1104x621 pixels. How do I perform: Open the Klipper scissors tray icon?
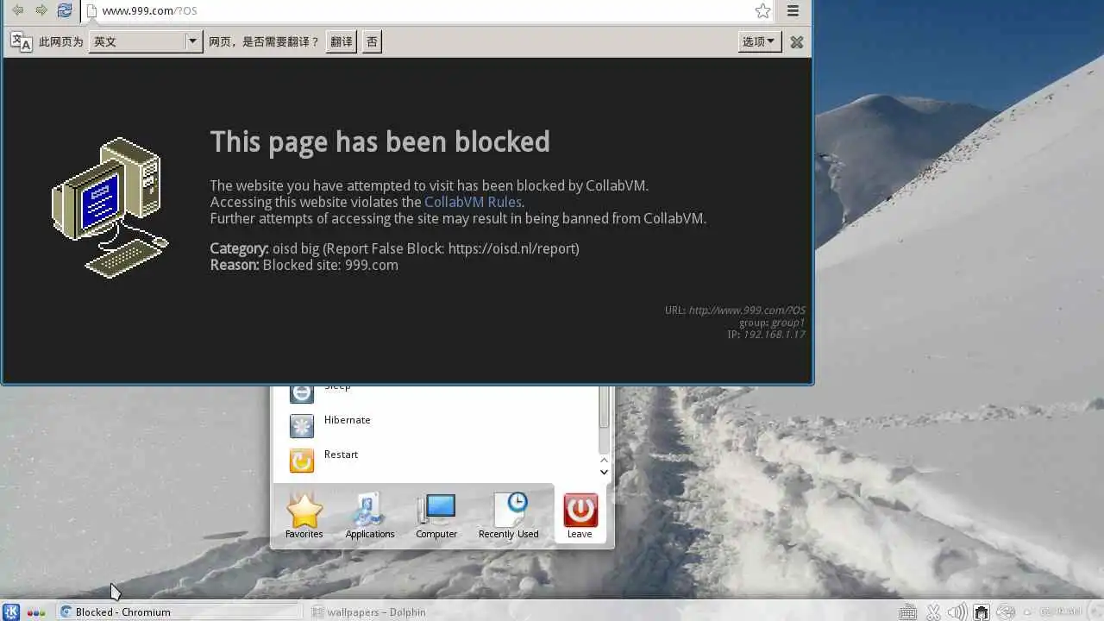tap(933, 612)
